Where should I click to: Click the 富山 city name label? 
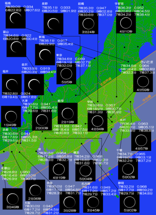coord(6,32)
